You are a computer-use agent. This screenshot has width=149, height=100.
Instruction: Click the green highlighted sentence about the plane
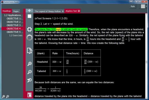[61, 29]
